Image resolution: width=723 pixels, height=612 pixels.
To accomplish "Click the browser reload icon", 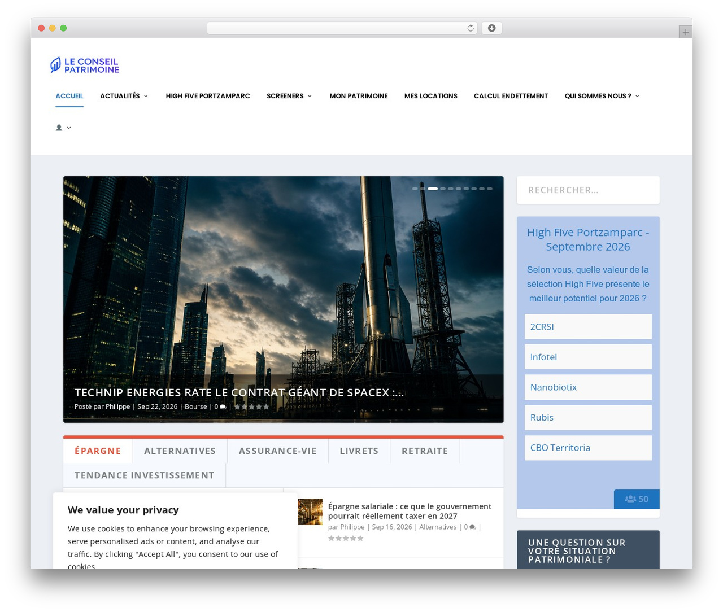I will [470, 28].
